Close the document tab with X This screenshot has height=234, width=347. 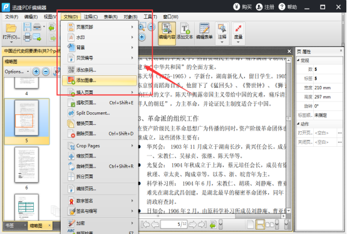click(x=289, y=51)
